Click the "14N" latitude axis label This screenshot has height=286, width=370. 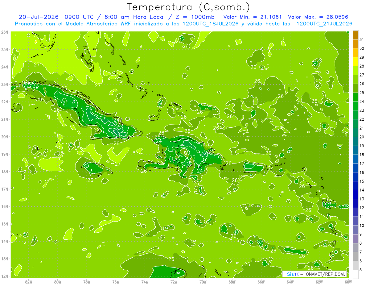click(5, 241)
